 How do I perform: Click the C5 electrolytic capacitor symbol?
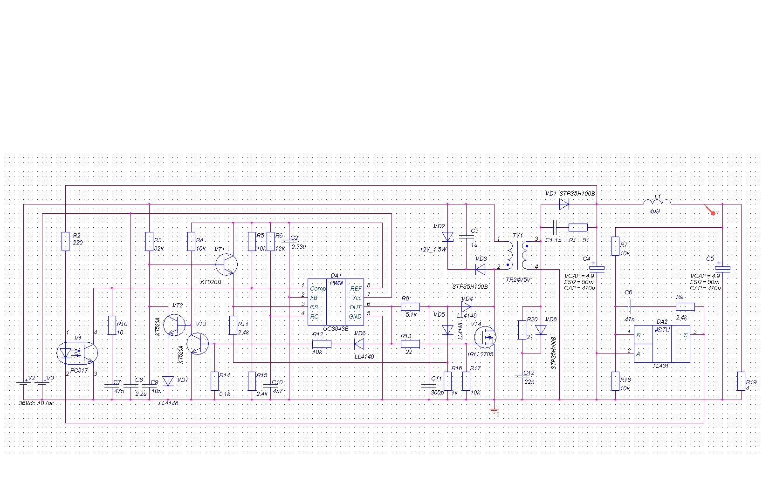[722, 268]
